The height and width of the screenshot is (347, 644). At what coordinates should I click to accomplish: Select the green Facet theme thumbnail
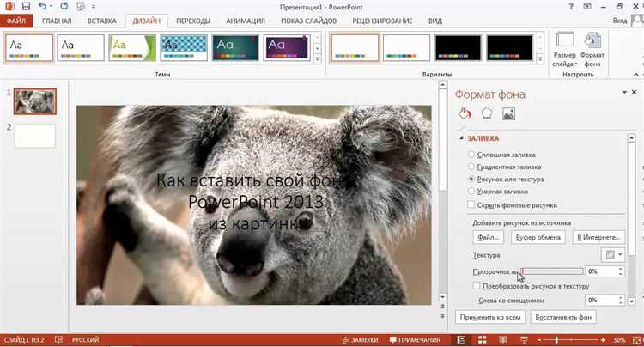pyautogui.click(x=132, y=48)
